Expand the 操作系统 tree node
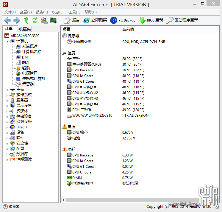This screenshot has height=212, width=222. click(x=7, y=95)
